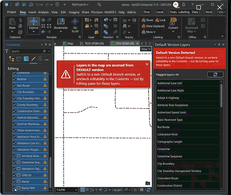Open the Insert ribbon tab
The width and height of the screenshot is (231, 195).
point(32,12)
